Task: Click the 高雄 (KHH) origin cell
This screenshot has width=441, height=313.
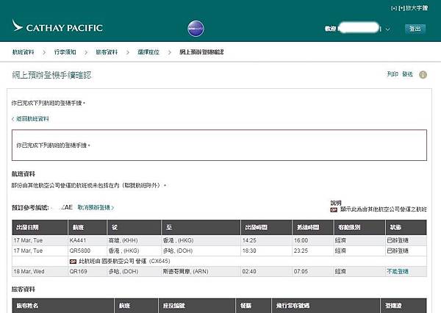Action: click(x=134, y=240)
